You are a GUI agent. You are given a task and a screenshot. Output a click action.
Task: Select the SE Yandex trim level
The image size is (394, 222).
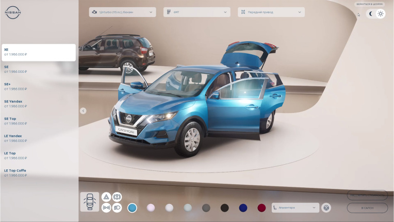pyautogui.click(x=39, y=104)
